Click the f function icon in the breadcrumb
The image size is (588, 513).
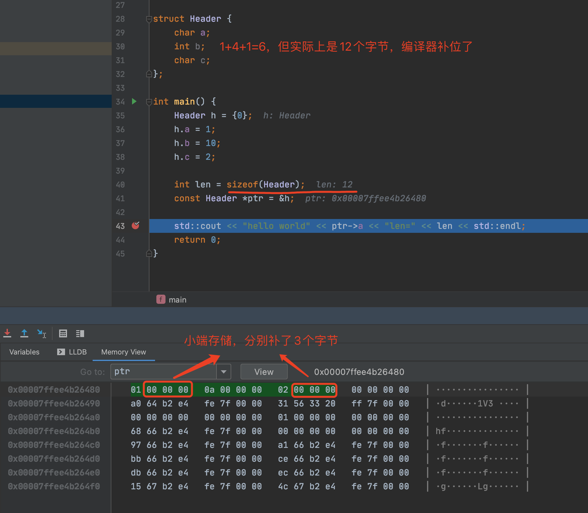pos(161,299)
